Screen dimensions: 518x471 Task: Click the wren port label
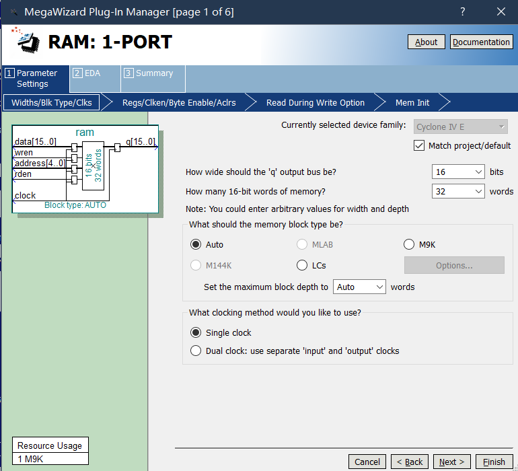coord(24,153)
